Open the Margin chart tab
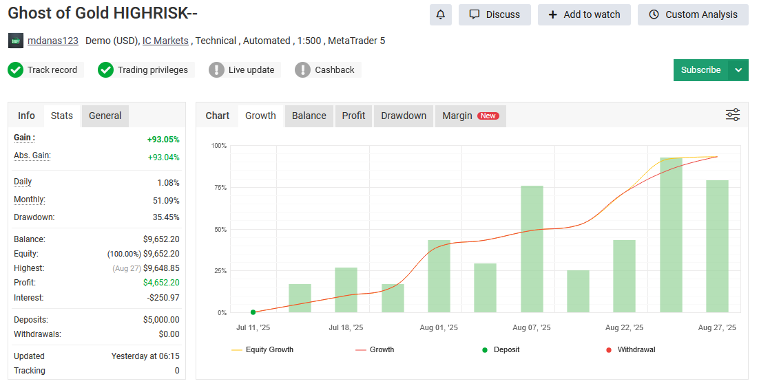 [x=470, y=116]
